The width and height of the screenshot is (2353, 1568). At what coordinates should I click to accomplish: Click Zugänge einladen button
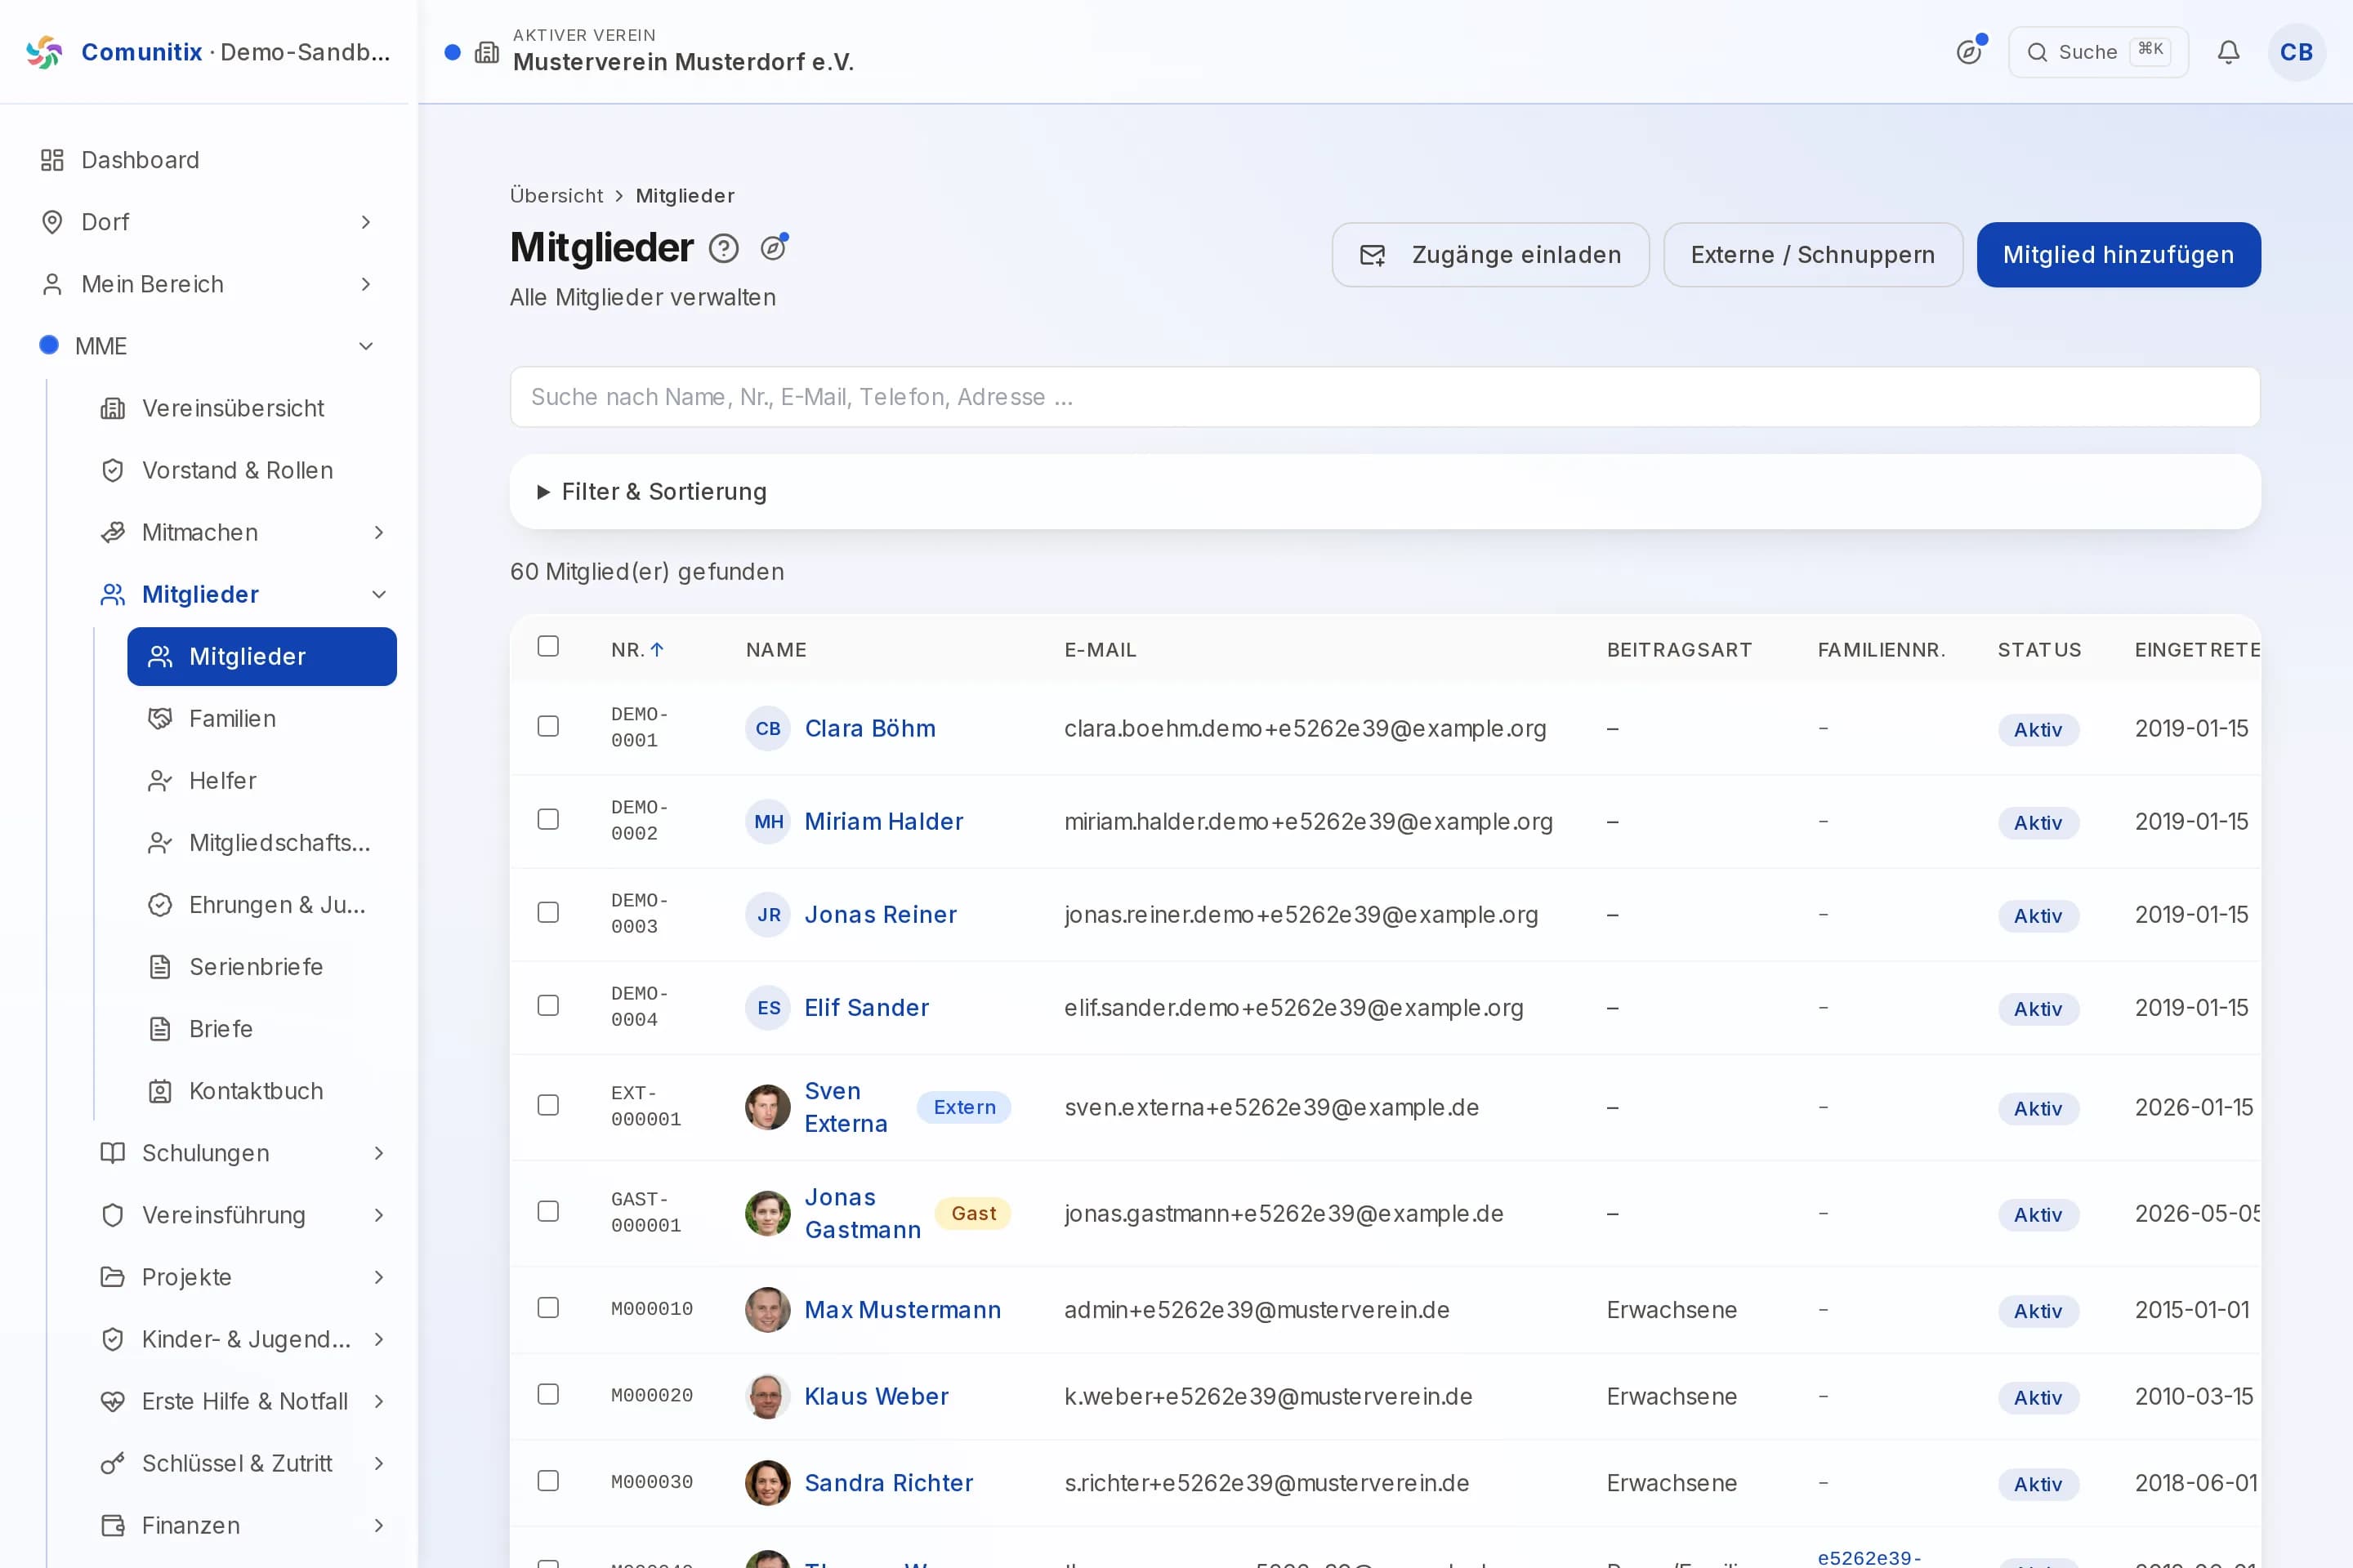pos(1489,255)
